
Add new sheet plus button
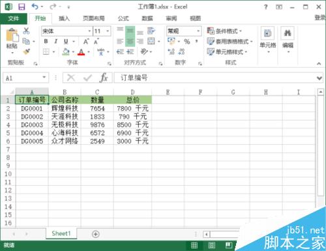click(x=96, y=234)
